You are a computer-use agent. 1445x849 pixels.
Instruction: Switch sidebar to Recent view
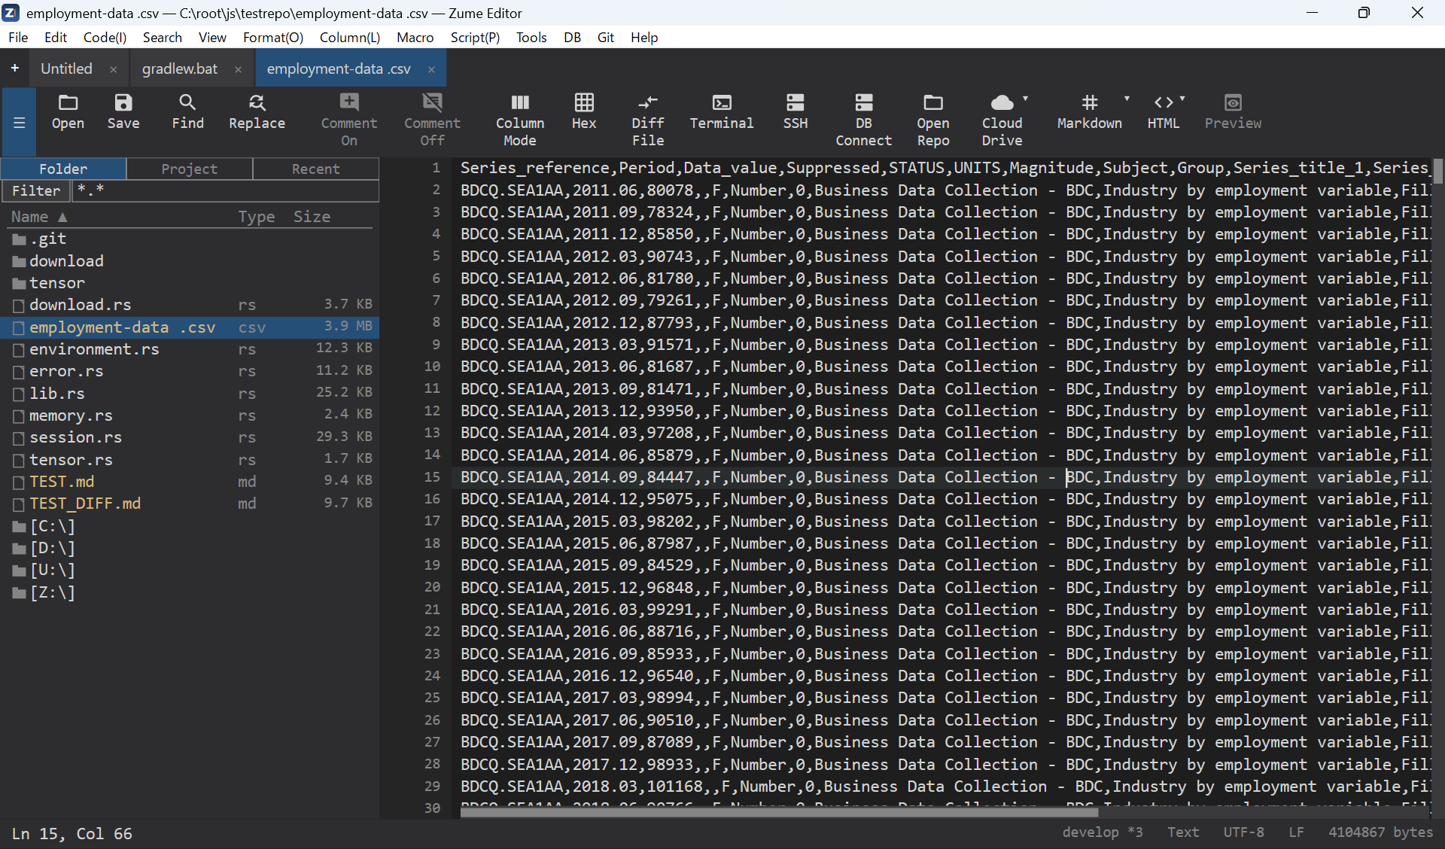coord(315,169)
